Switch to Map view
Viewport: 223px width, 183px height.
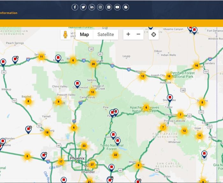click(x=84, y=34)
